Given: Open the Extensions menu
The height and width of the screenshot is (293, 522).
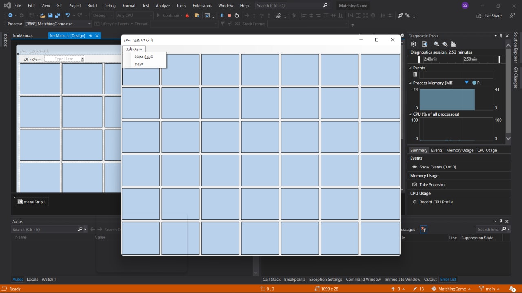Looking at the screenshot, I should click(202, 6).
